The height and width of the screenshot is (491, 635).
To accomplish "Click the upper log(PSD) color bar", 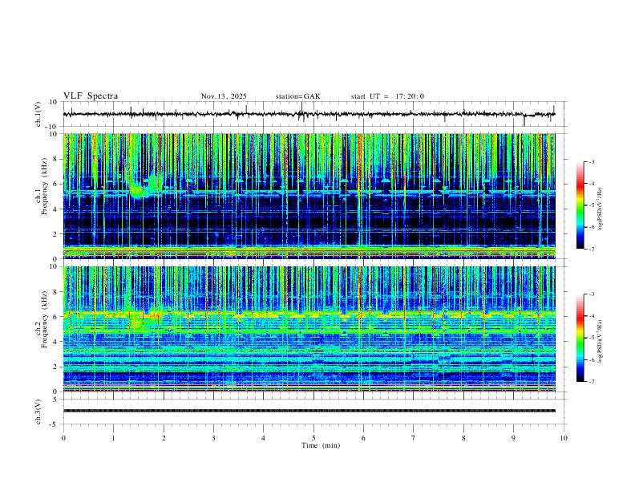I will click(580, 205).
